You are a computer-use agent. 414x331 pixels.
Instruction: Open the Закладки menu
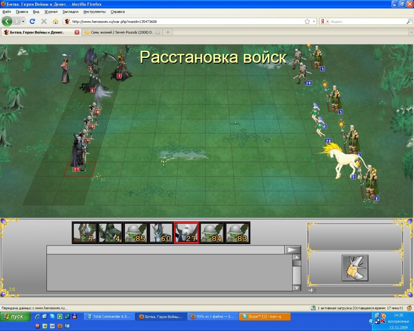pyautogui.click(x=70, y=11)
